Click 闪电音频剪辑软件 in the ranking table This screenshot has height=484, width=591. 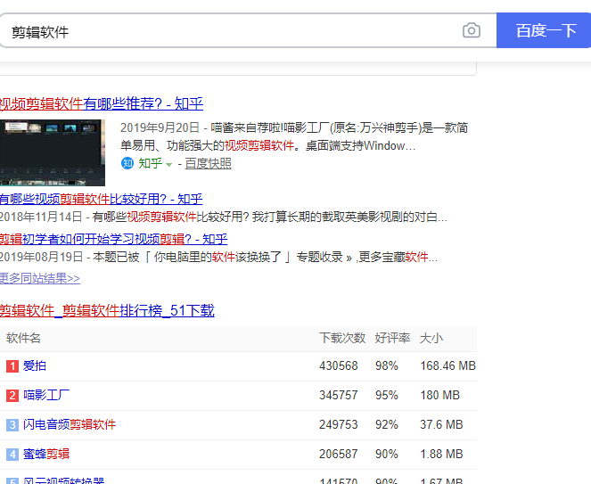coord(70,424)
